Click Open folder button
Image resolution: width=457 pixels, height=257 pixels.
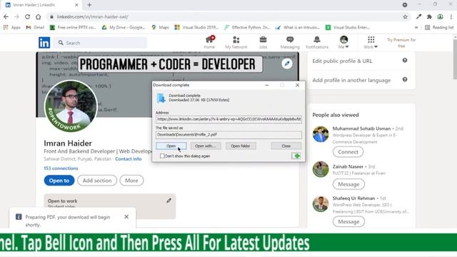point(241,146)
